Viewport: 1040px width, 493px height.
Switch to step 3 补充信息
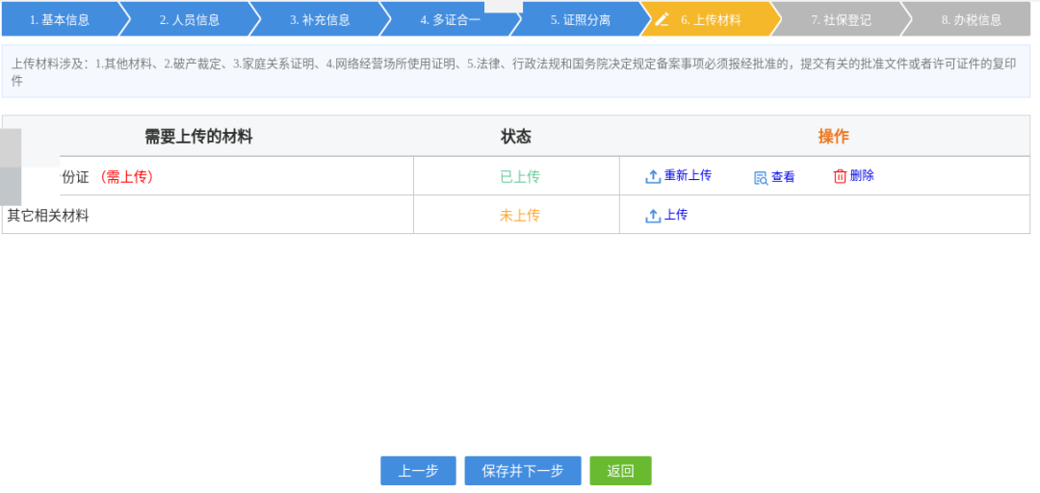click(320, 20)
